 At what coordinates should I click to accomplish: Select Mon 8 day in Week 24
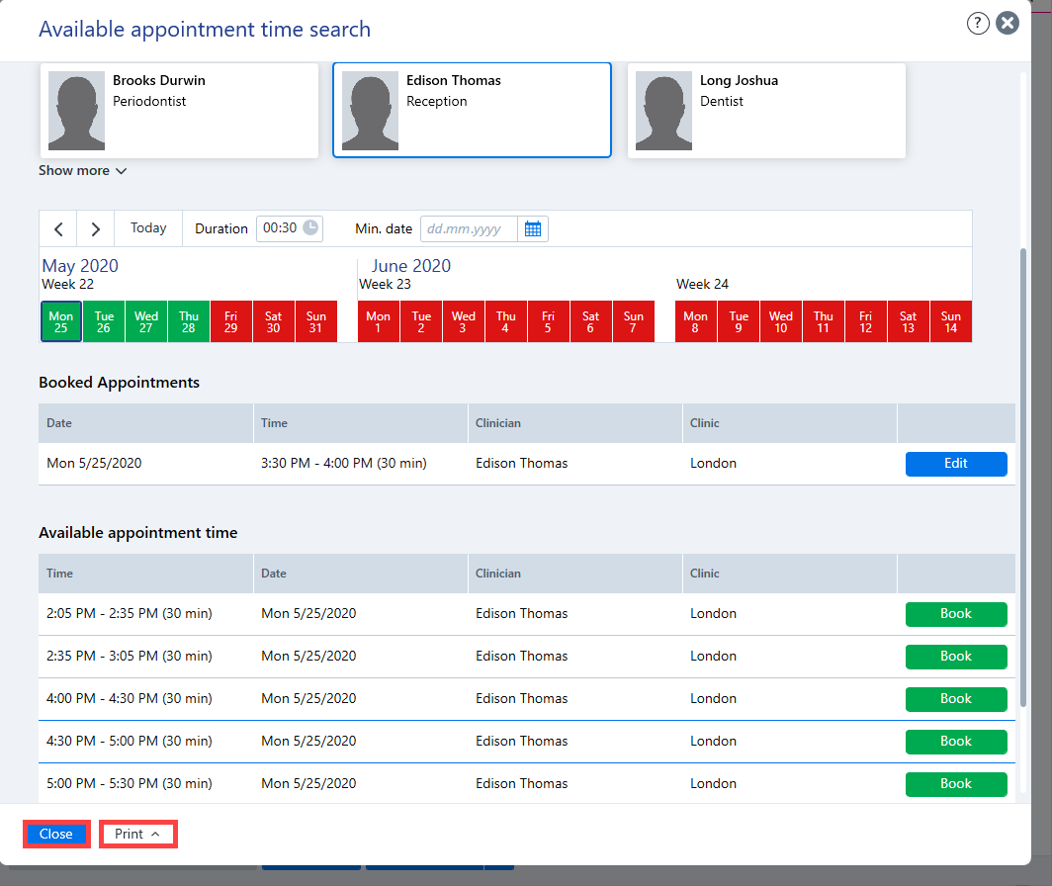[x=695, y=321]
